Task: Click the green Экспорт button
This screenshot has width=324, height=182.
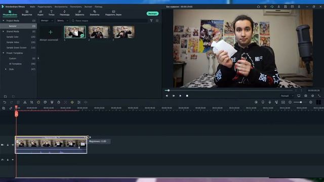Action: tap(152, 14)
